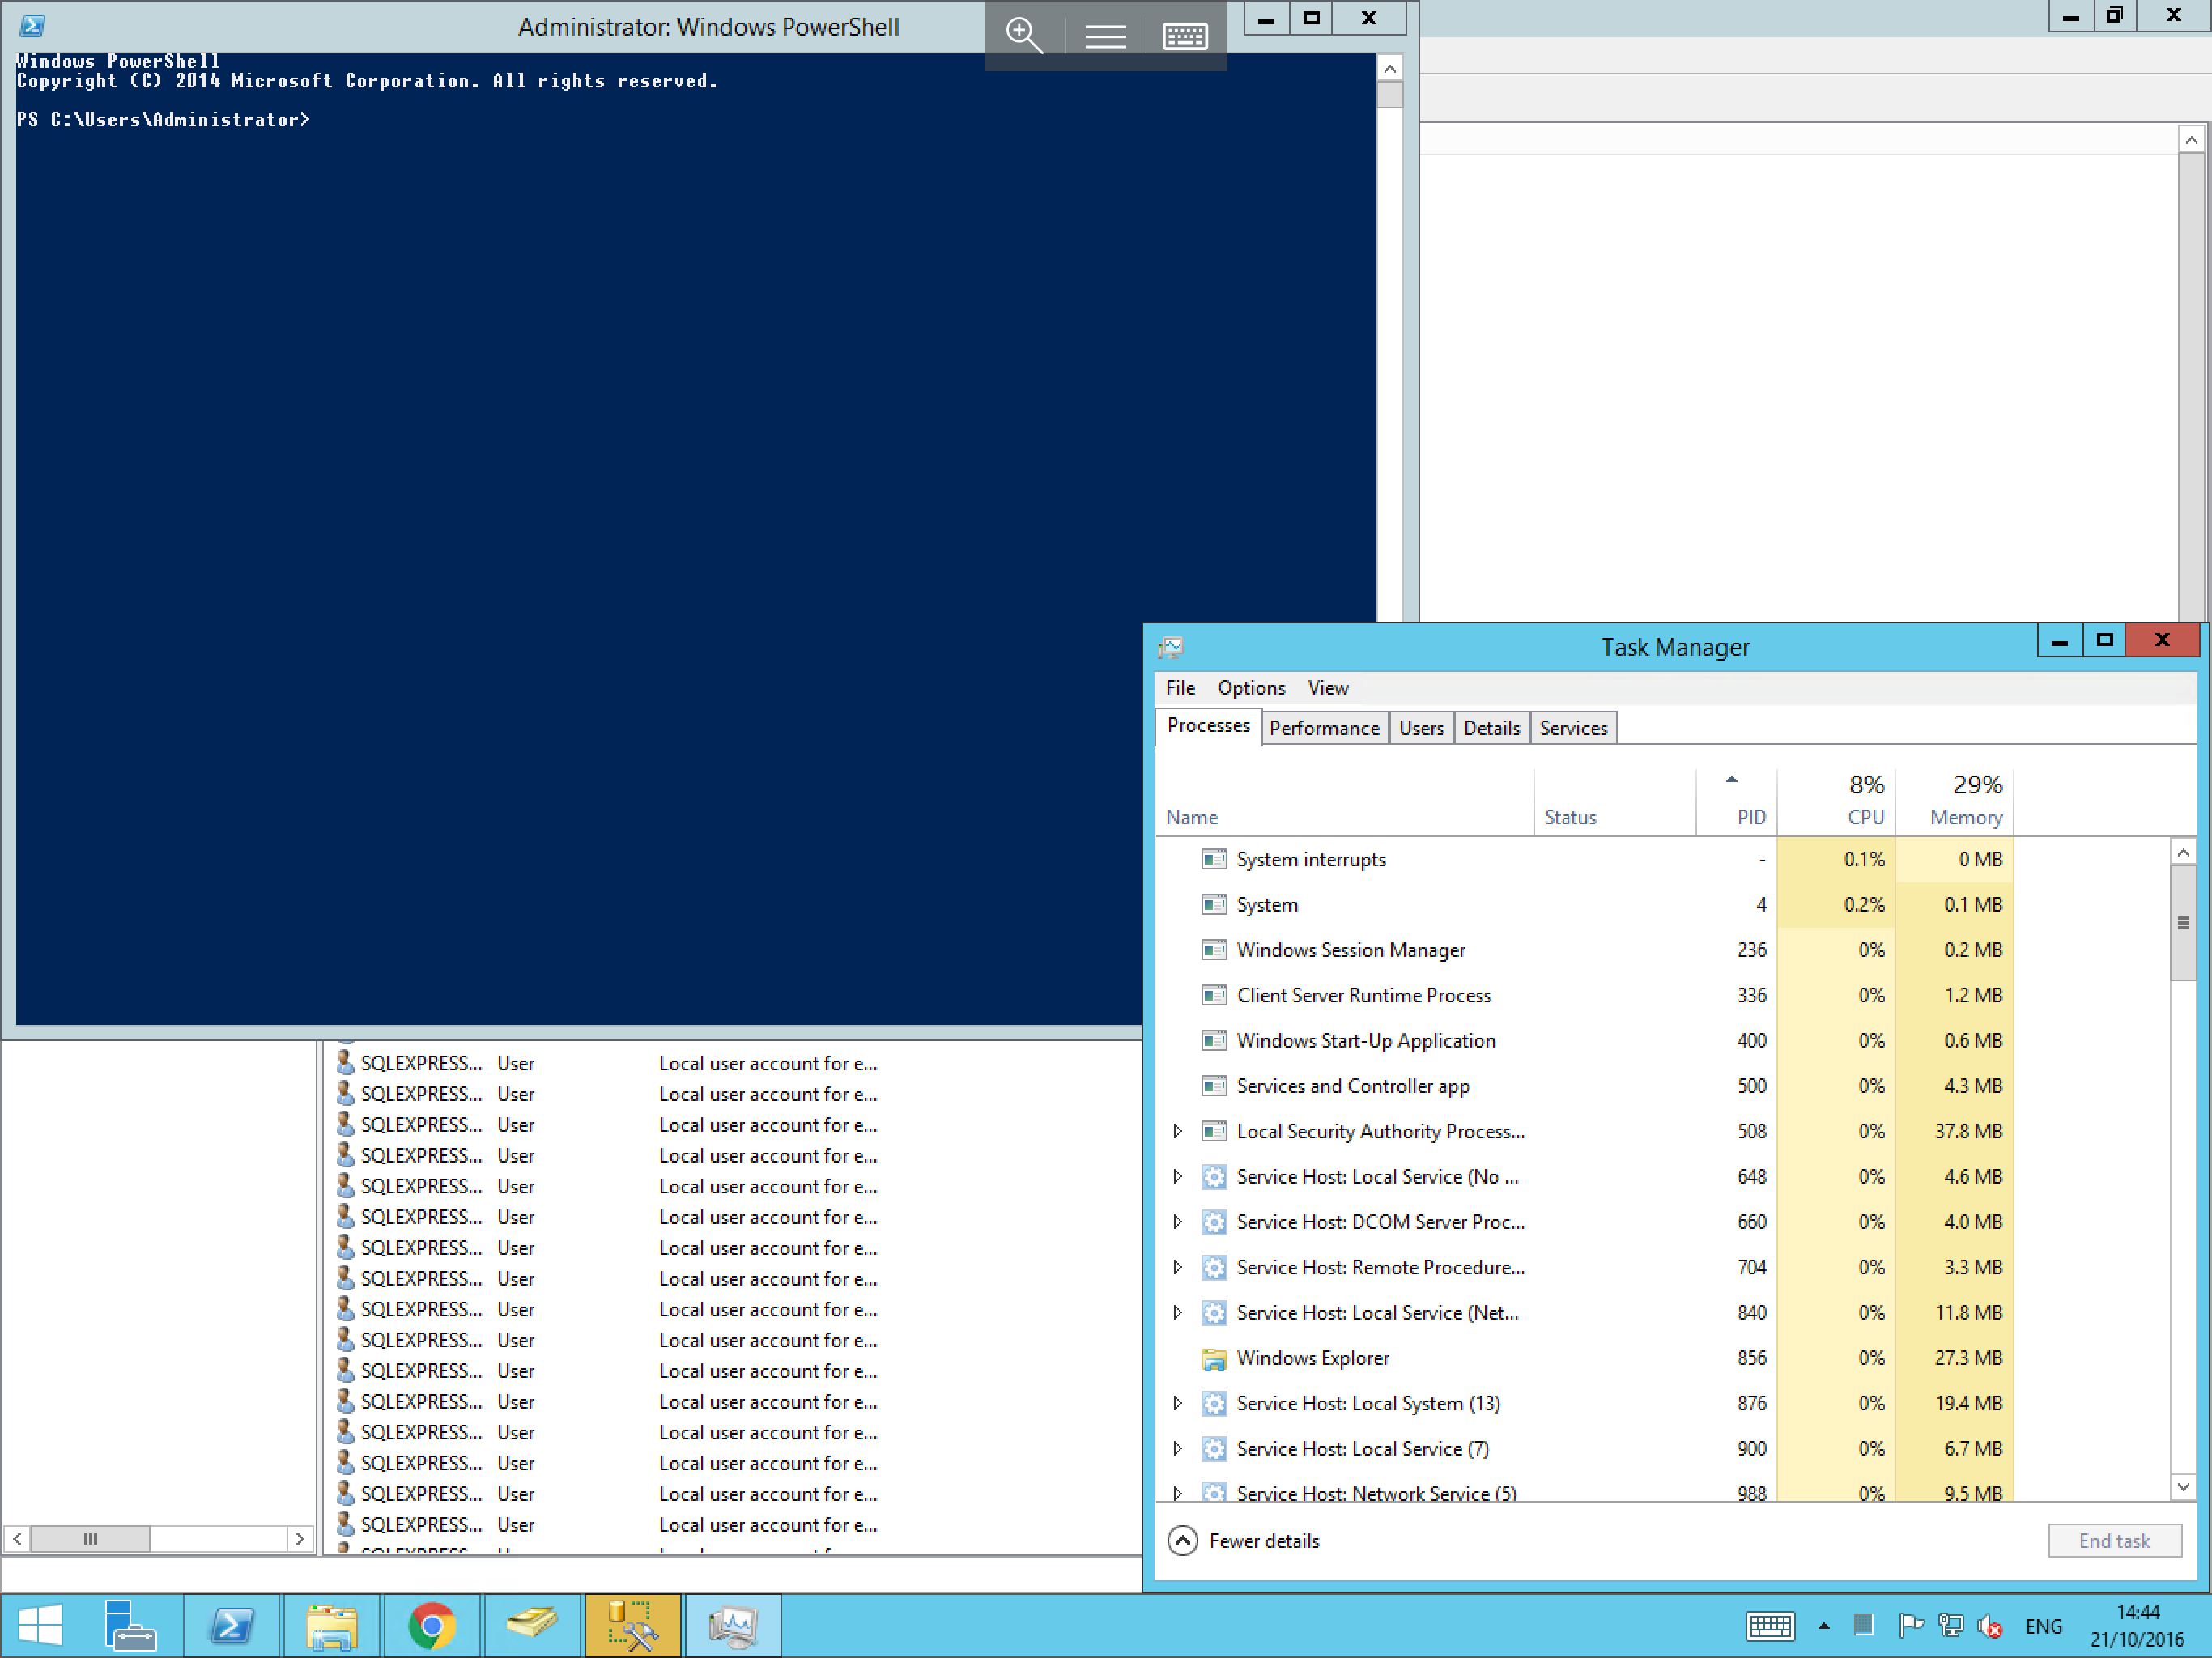Viewport: 2212px width, 1658px height.
Task: Click the muted speaker tray icon
Action: tap(1990, 1627)
